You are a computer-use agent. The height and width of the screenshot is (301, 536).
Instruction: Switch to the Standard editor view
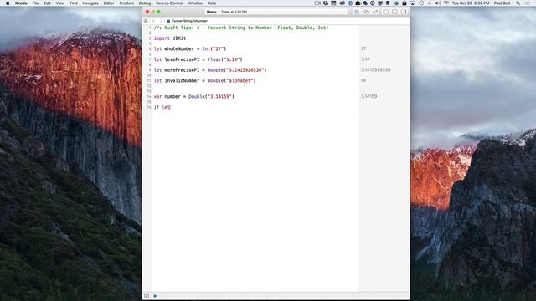(357, 12)
